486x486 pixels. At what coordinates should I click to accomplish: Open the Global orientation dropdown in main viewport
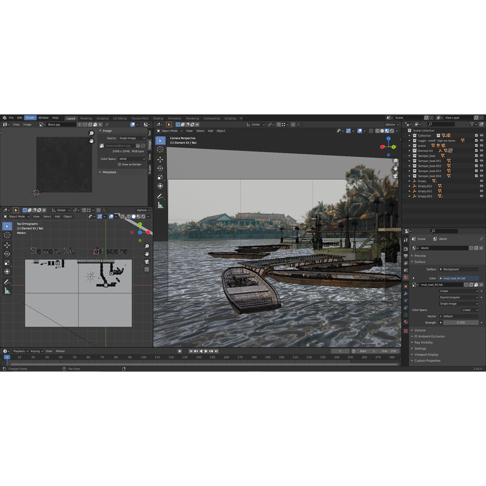pos(255,125)
